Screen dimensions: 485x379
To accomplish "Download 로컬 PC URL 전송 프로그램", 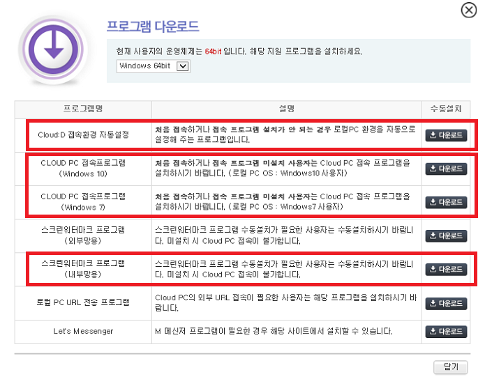I will pyautogui.click(x=446, y=303).
